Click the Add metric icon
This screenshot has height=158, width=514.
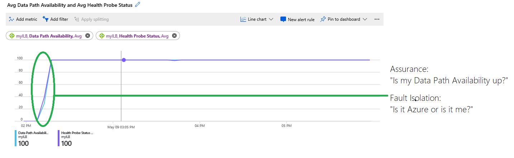click(11, 19)
